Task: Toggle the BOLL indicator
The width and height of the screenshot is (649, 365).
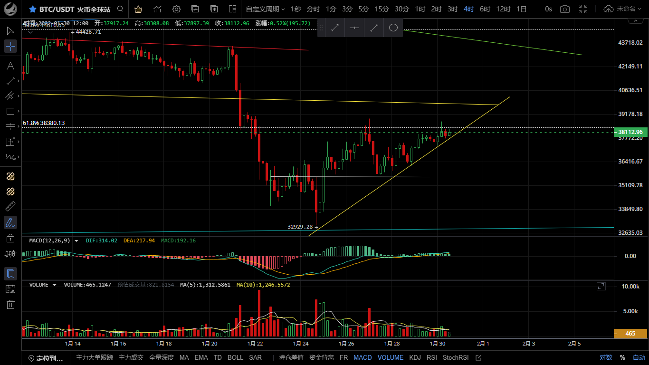Action: pyautogui.click(x=235, y=358)
